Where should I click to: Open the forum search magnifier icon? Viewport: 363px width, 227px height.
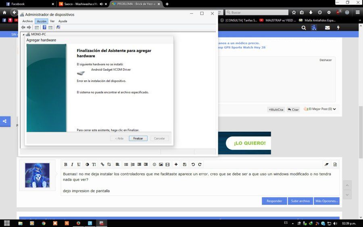click(x=304, y=28)
